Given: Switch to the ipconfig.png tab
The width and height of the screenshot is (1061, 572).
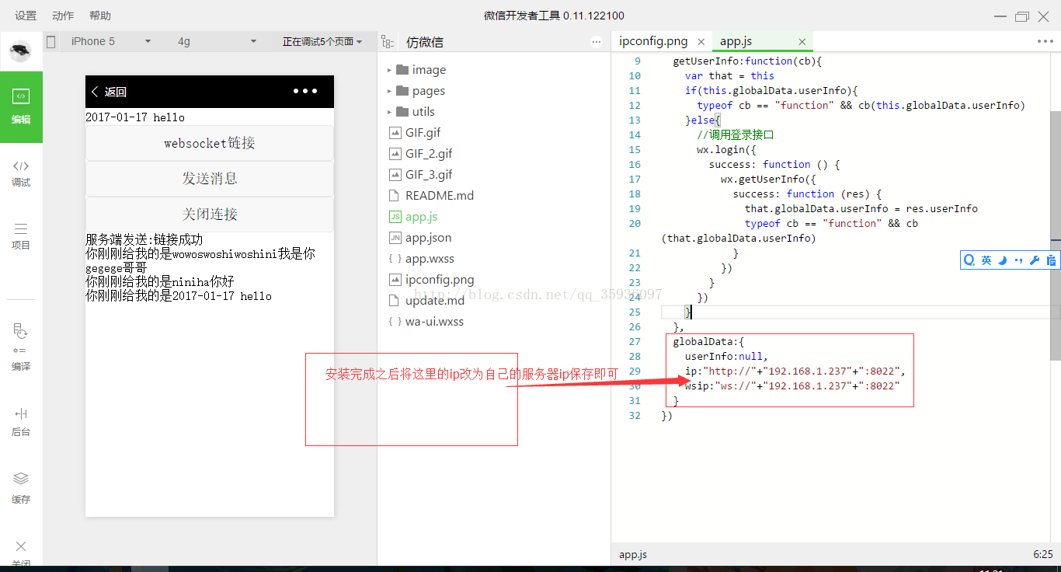Looking at the screenshot, I should click(653, 42).
